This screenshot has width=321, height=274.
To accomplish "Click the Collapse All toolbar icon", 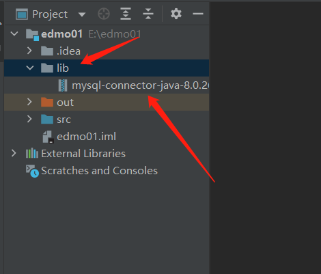I will [x=148, y=14].
